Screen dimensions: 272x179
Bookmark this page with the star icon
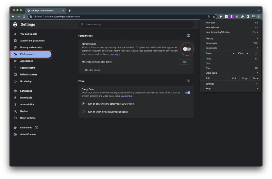pyautogui.click(x=214, y=16)
